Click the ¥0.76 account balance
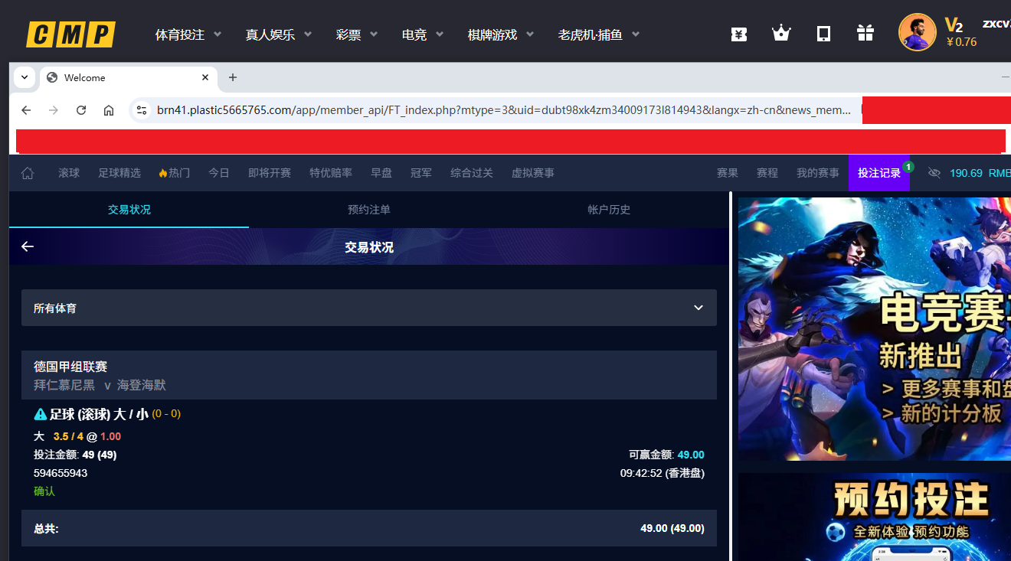The width and height of the screenshot is (1011, 561). [961, 42]
